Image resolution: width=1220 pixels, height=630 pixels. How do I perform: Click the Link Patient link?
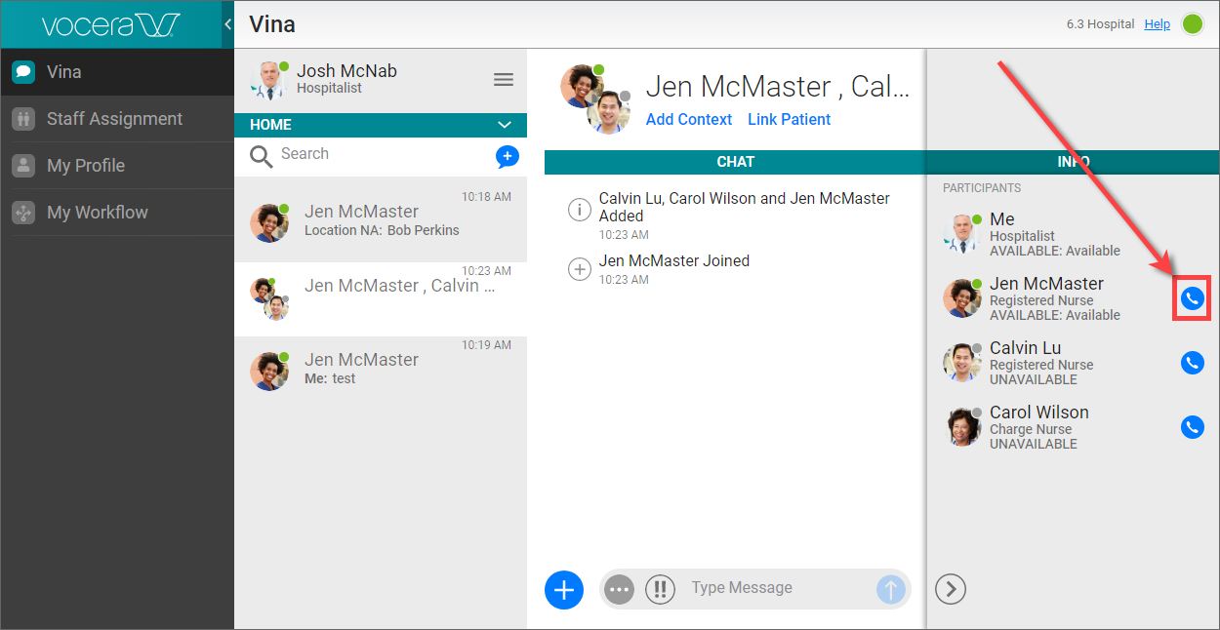pos(789,119)
